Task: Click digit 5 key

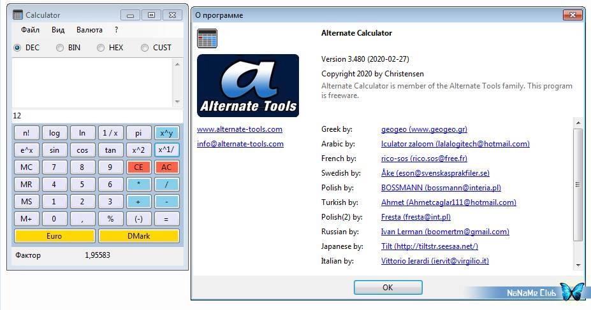Action: tap(82, 185)
